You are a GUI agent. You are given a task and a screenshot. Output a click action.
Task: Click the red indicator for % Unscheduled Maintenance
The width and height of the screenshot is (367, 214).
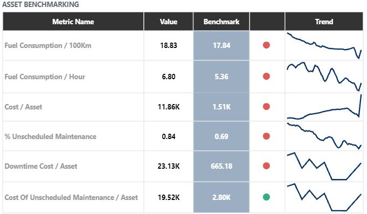(x=266, y=136)
